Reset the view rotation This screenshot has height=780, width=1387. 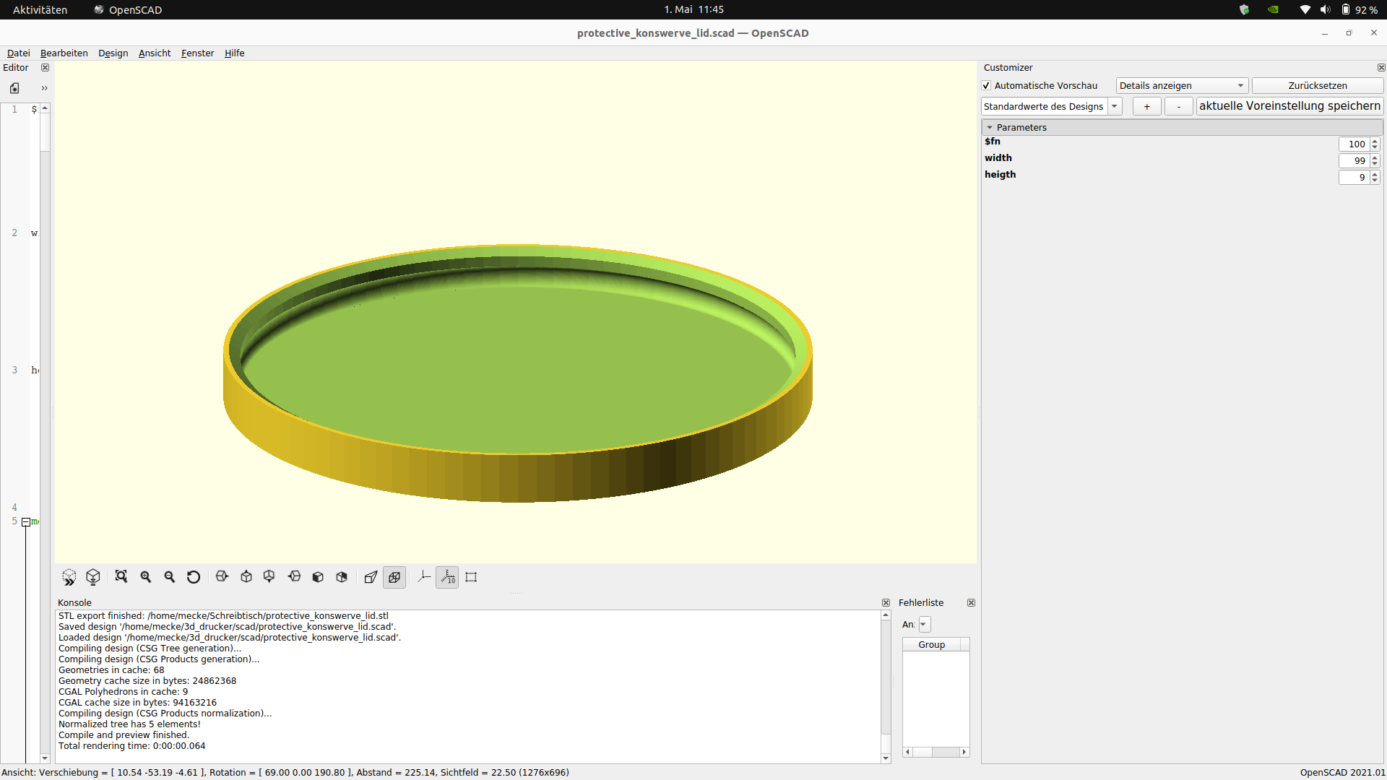(x=193, y=577)
